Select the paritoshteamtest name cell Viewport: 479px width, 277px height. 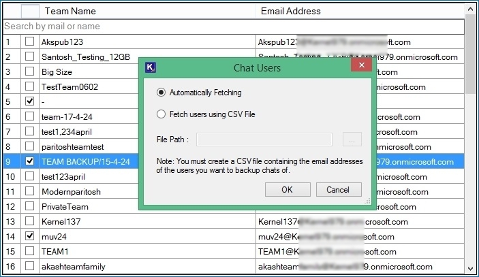(89, 147)
